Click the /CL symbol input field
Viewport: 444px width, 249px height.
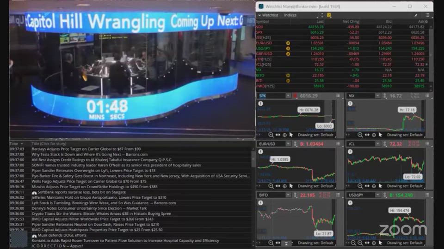pos(360,144)
